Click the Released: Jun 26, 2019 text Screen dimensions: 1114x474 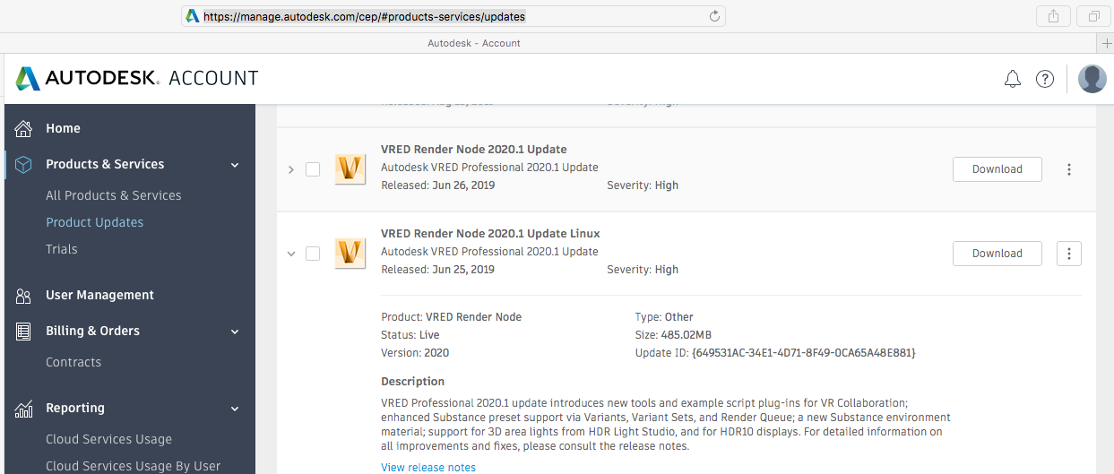[438, 185]
